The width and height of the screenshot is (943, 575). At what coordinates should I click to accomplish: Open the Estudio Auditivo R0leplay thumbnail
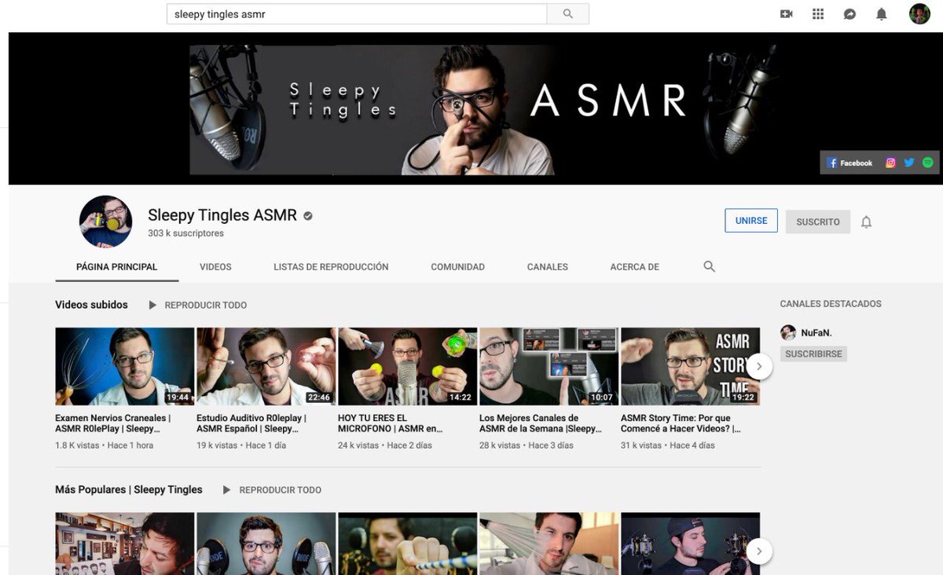click(266, 366)
